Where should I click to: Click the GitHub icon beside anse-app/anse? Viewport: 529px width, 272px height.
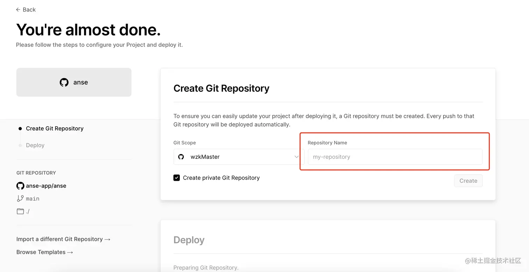20,186
